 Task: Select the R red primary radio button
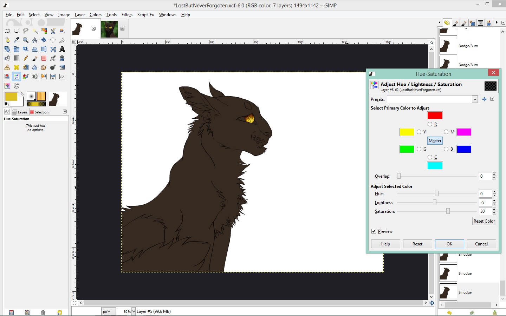tap(430, 124)
